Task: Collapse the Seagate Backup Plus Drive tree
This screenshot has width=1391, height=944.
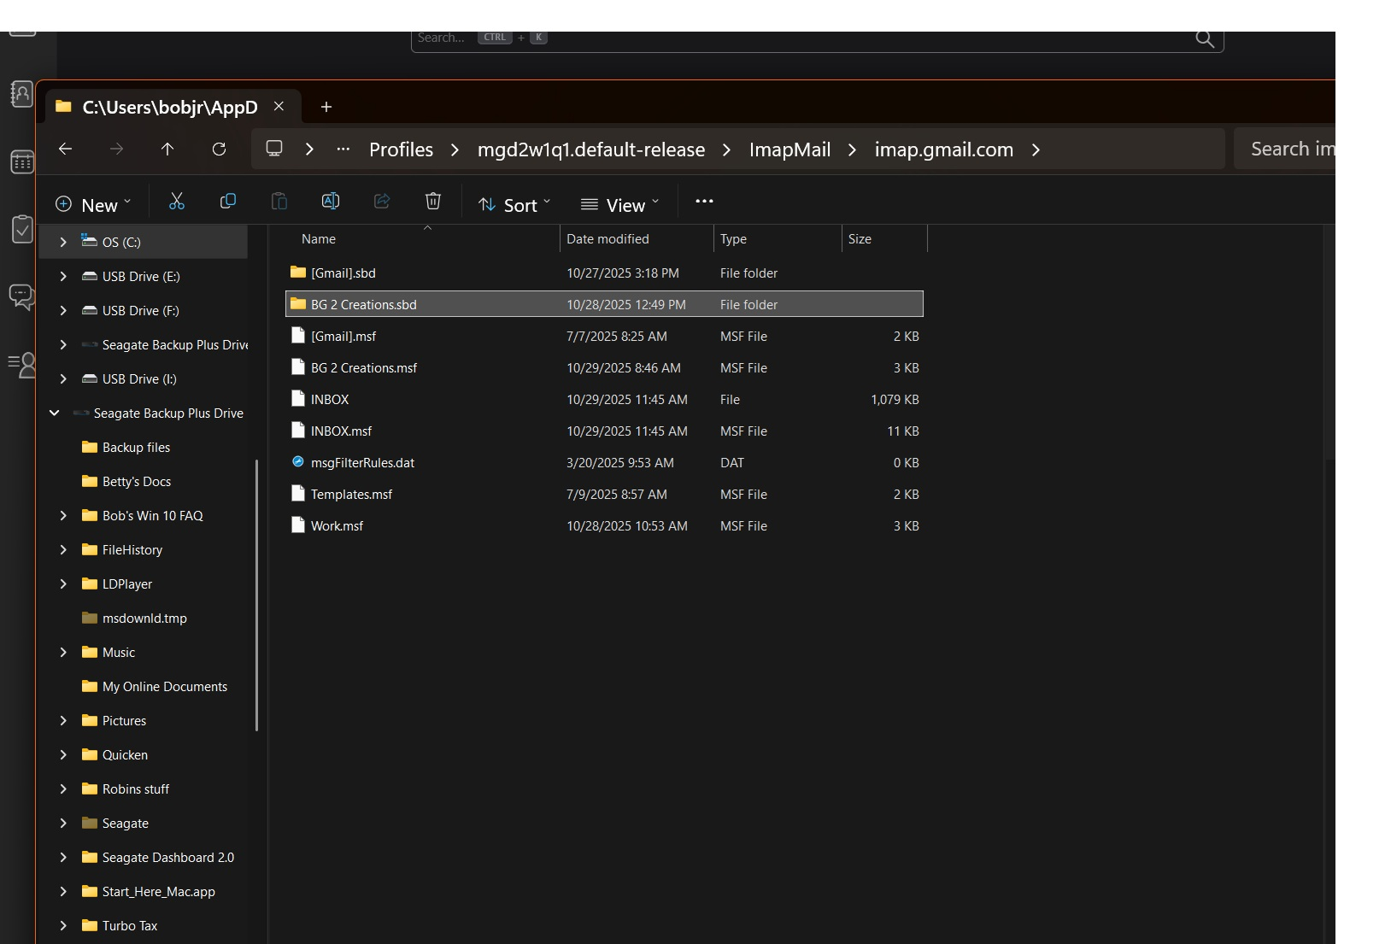Action: tap(55, 413)
